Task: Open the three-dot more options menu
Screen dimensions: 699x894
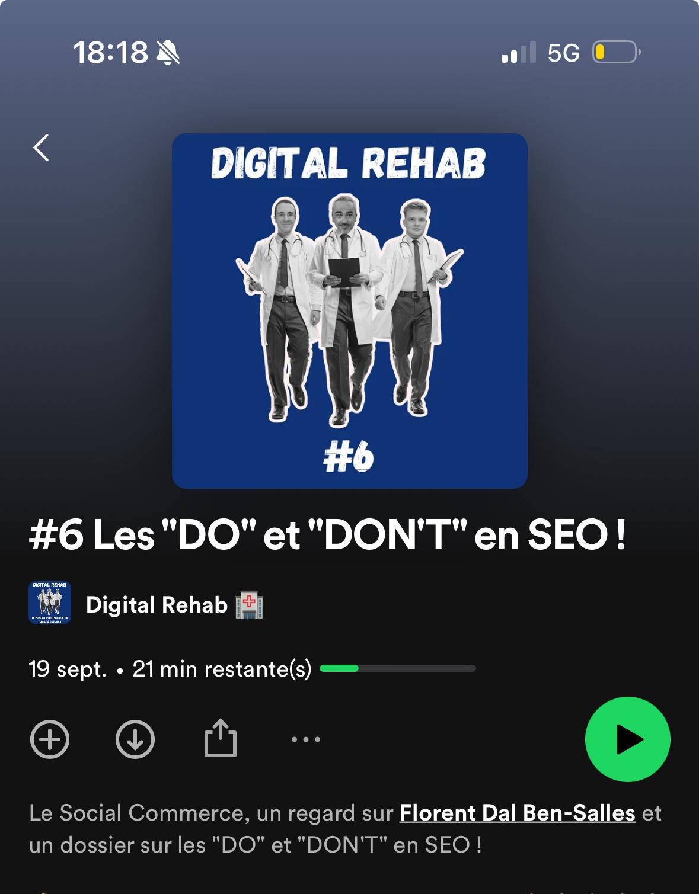Action: [x=306, y=739]
